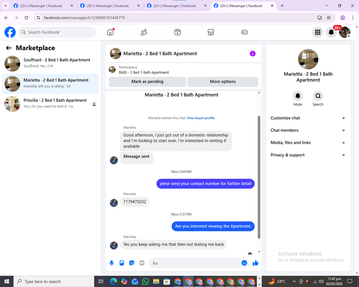Screen dimensions: 359x287
Task: Click the Mark as pending button
Action: [x=147, y=82]
